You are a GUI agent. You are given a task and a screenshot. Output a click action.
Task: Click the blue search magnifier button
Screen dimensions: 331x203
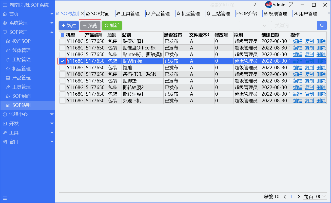click(322, 25)
